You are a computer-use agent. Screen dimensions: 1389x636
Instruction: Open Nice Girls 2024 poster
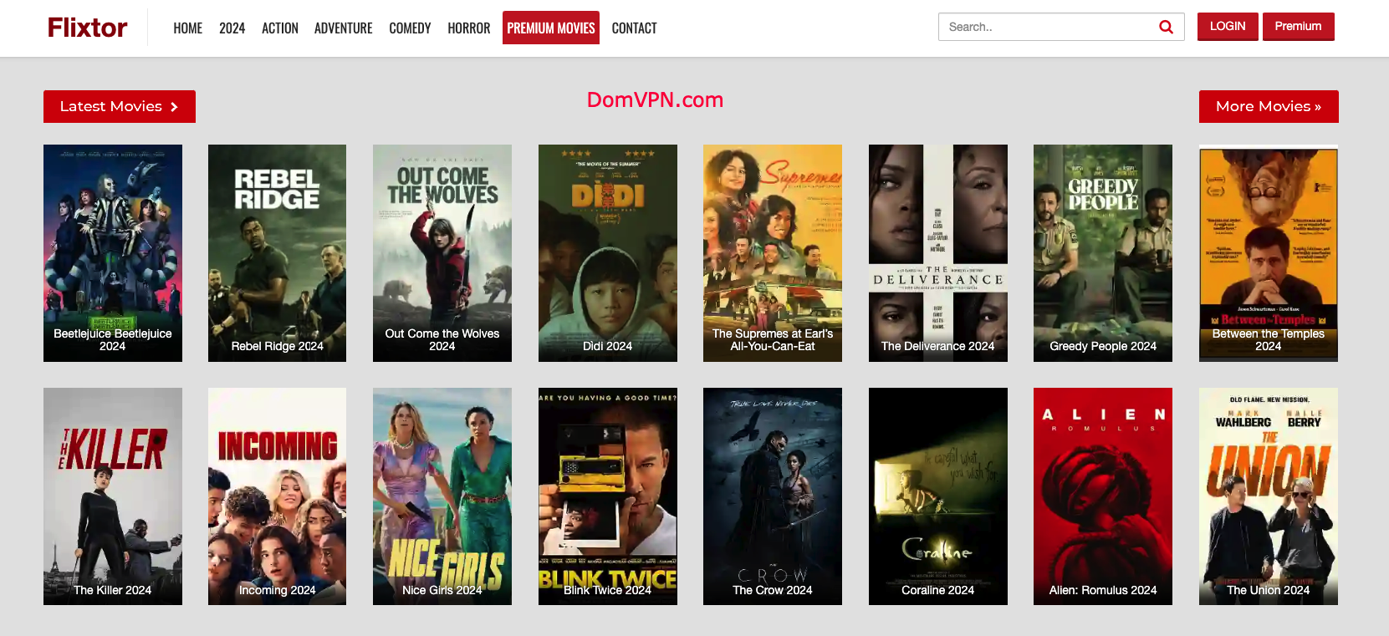point(442,496)
